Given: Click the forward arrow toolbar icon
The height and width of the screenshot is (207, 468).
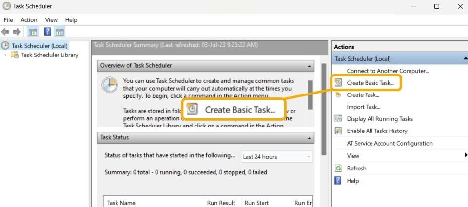Looking at the screenshot, I should 17,32.
